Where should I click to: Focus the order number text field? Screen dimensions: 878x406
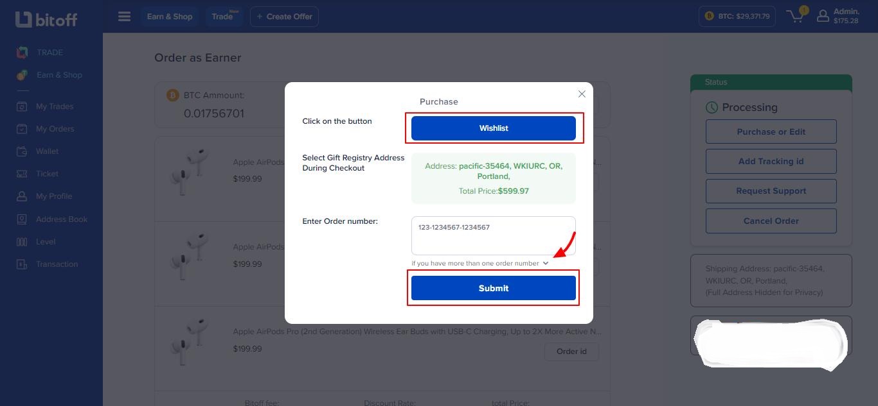click(493, 235)
